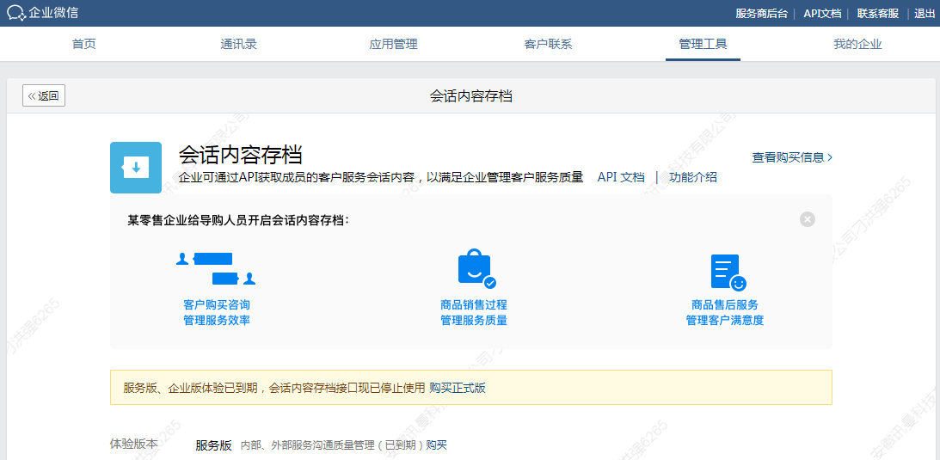Click 购买正式版 in warning banner
Image resolution: width=940 pixels, height=460 pixels.
[x=458, y=388]
